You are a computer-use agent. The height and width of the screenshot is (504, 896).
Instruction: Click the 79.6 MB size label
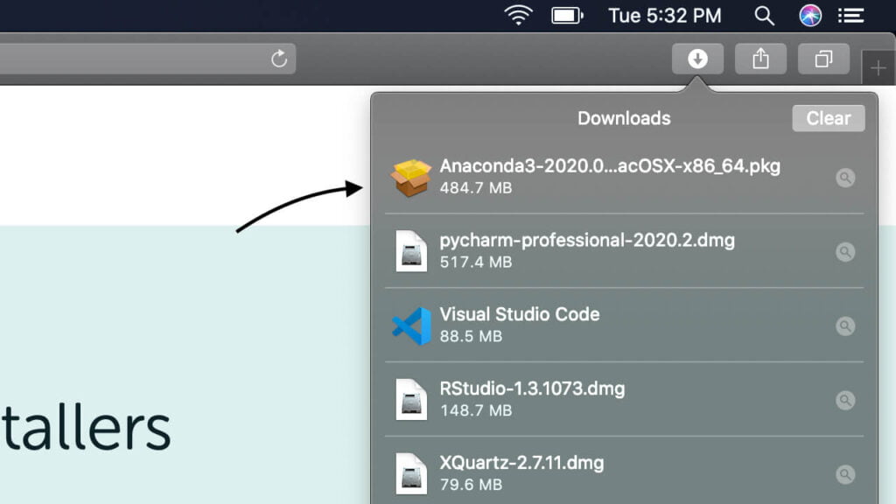point(471,485)
